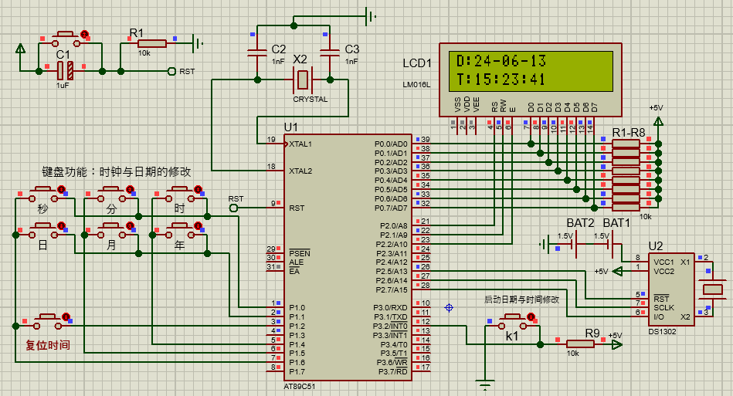Click the 时 (hours) push button
Image resolution: width=733 pixels, height=396 pixels.
[x=179, y=195]
